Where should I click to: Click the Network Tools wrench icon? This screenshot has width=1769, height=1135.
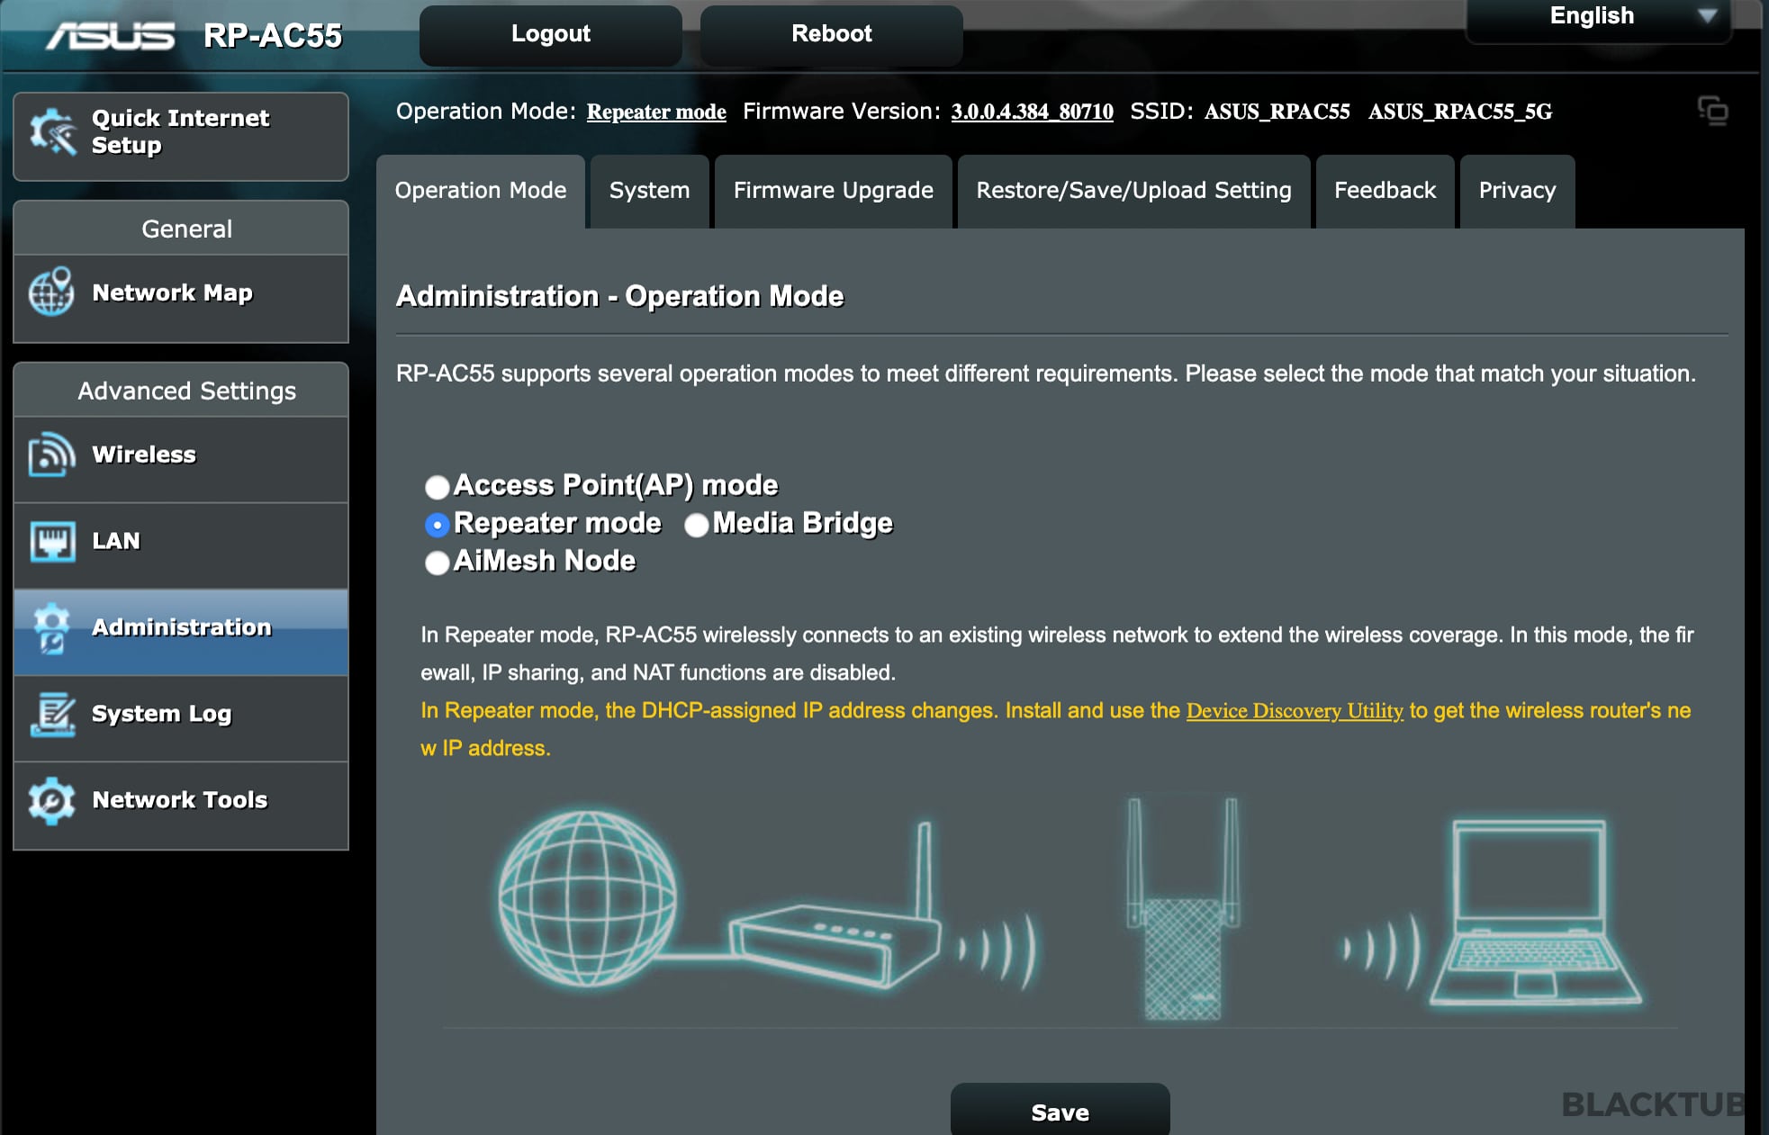coord(51,800)
